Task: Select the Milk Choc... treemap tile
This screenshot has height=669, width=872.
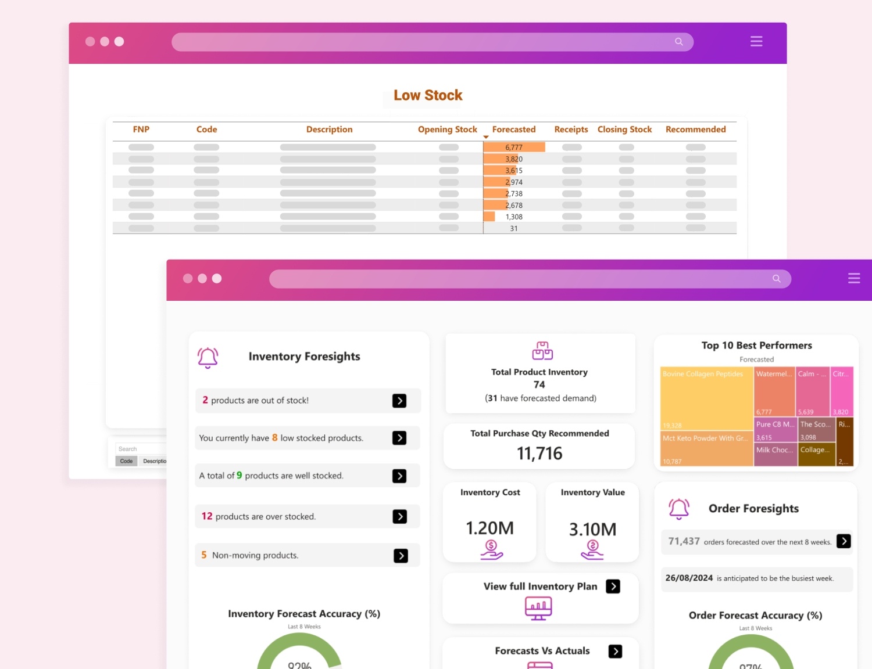Action: click(775, 455)
